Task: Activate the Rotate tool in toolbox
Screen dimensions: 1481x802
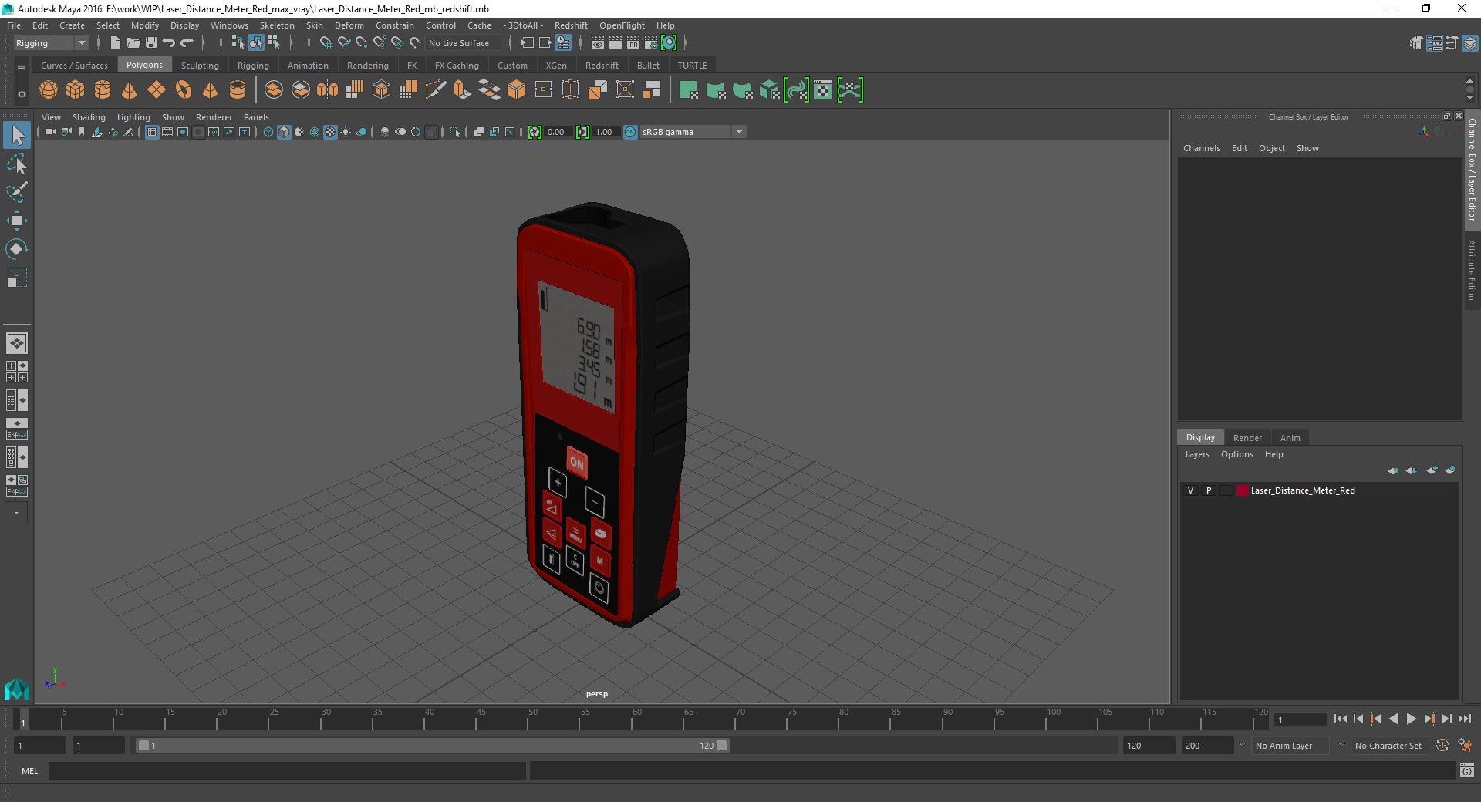Action: [17, 248]
